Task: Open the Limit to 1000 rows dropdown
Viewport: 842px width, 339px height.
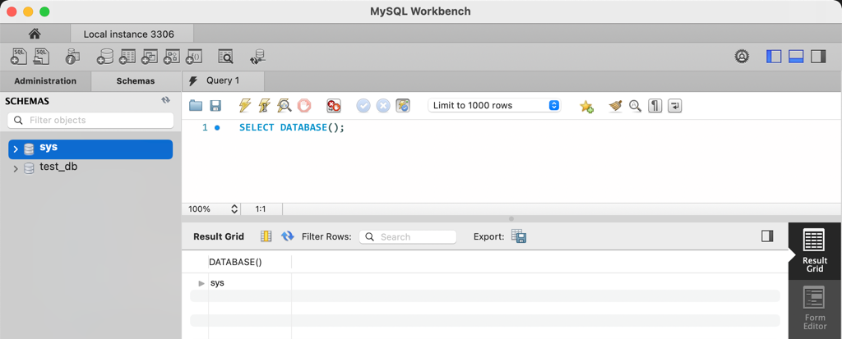Action: click(494, 106)
